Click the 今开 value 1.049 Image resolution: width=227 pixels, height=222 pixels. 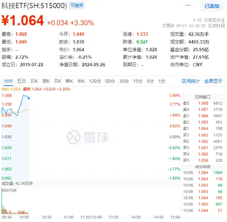(x=78, y=34)
